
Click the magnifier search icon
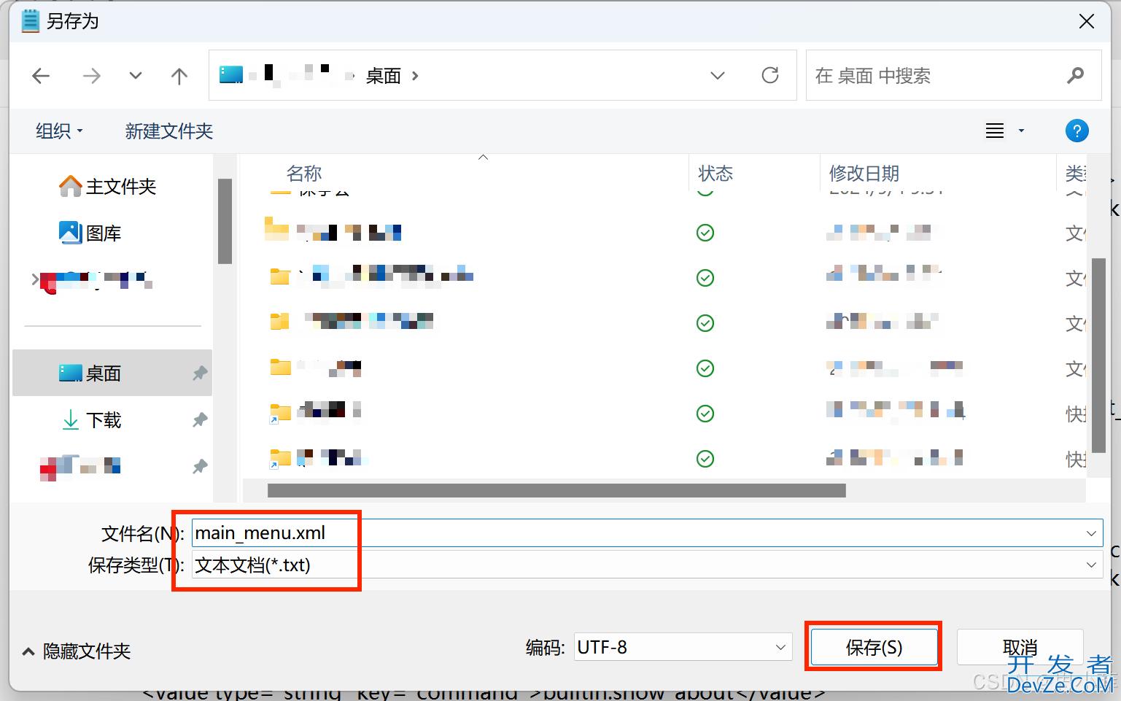pyautogui.click(x=1075, y=75)
